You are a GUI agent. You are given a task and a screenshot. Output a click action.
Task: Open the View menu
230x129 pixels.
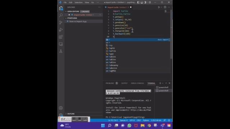87,3
